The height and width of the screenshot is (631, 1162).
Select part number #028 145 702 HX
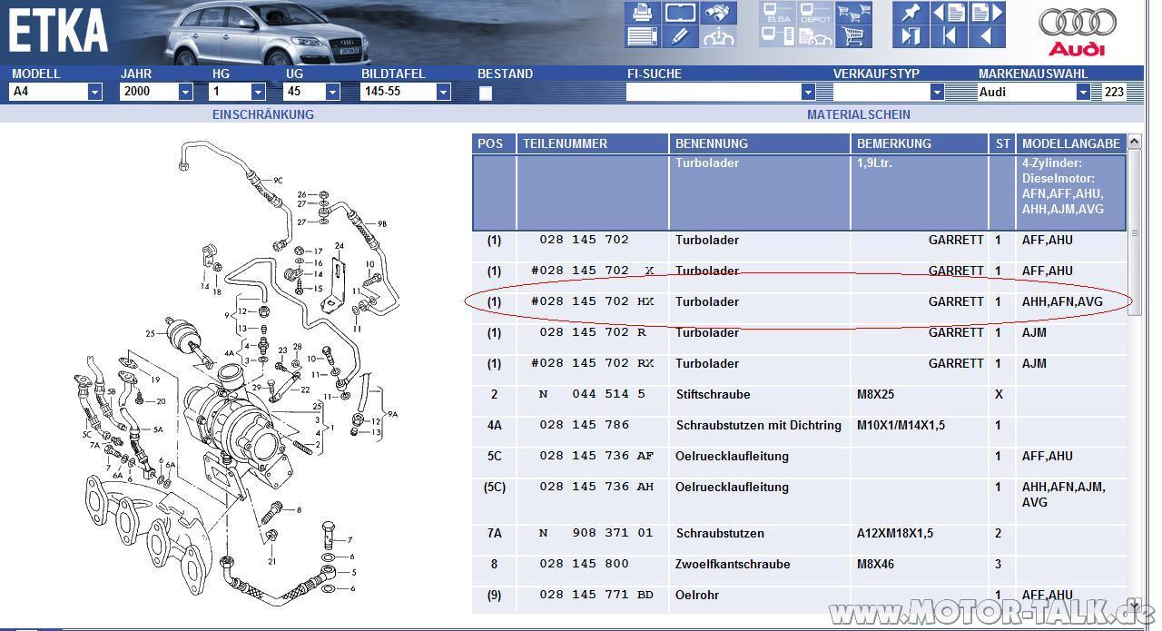point(592,302)
